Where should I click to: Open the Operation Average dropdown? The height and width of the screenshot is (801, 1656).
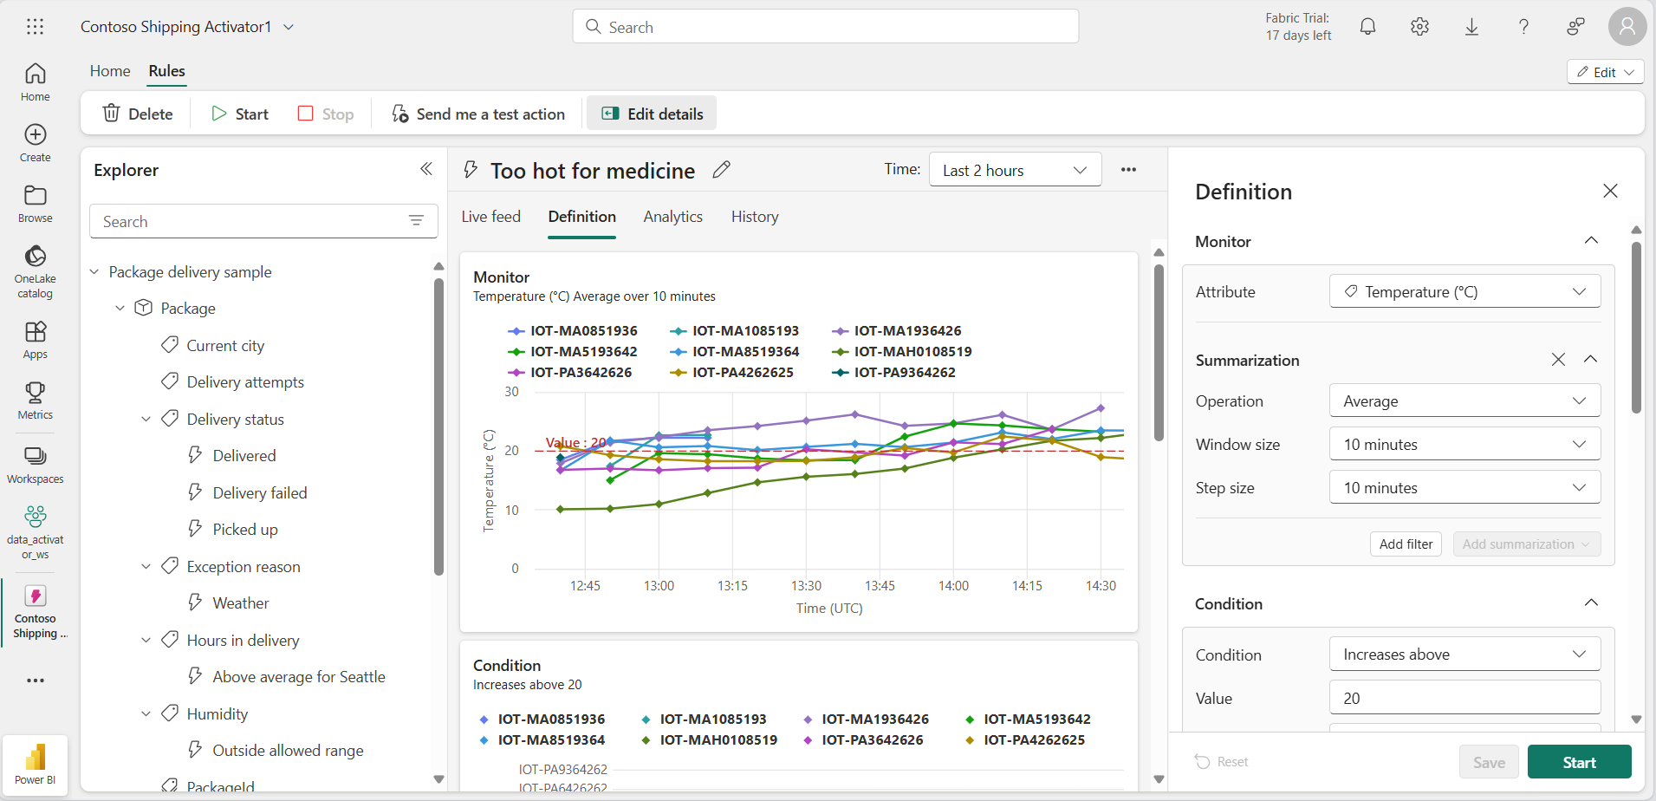[x=1464, y=401]
